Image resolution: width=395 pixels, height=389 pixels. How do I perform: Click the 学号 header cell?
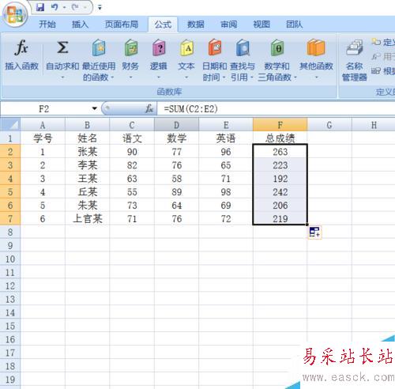coord(43,138)
